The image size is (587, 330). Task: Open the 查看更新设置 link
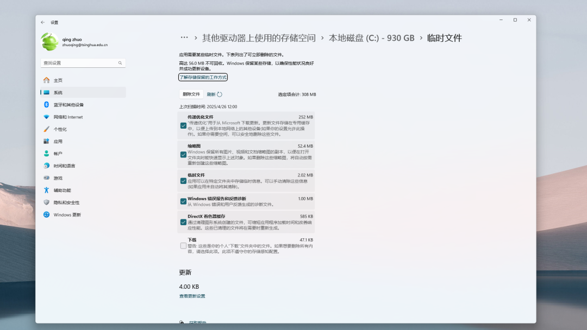[x=192, y=296]
